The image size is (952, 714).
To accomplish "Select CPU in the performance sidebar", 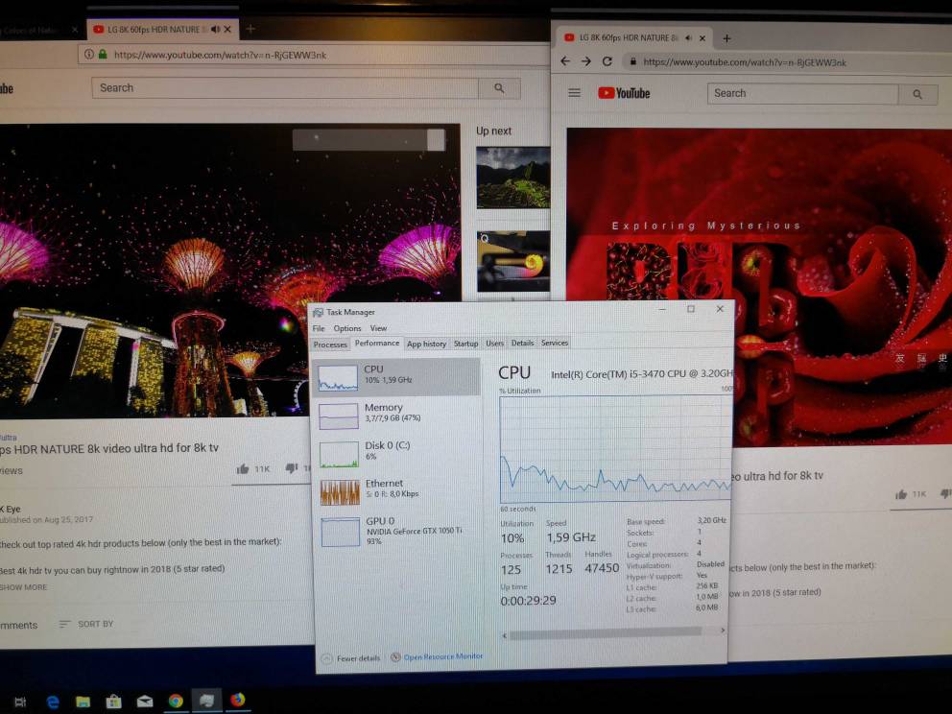I will click(x=395, y=377).
